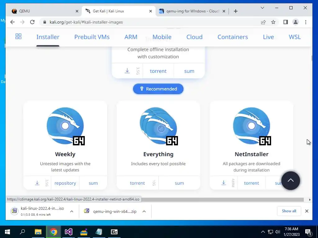The height and width of the screenshot is (238, 318).
Task: Click the NetInstaller disc image
Action: tap(252, 126)
